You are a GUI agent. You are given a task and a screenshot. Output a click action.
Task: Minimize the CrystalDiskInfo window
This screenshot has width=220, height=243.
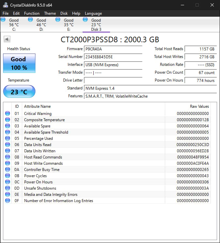coord(182,5)
